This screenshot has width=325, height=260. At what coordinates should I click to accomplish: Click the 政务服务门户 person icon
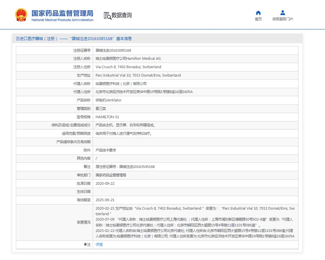tap(283, 13)
